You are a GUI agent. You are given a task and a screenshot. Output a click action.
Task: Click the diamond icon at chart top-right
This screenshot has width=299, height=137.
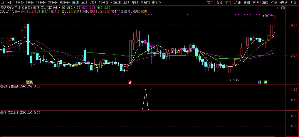(278, 8)
